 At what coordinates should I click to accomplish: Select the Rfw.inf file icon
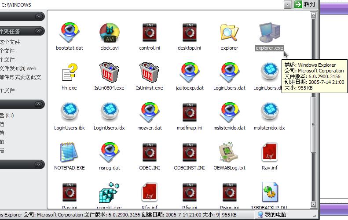click(150, 192)
